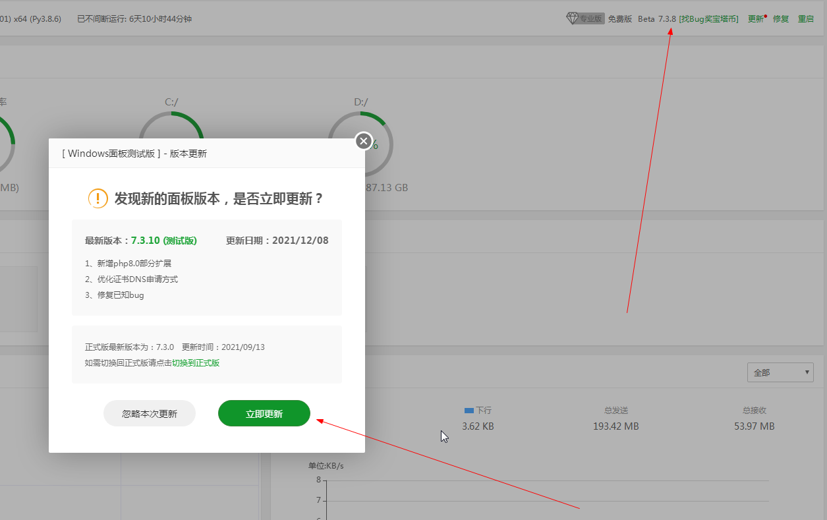
Task: Click the 正式版最新版本为：7.3.0 text
Action: pos(129,347)
